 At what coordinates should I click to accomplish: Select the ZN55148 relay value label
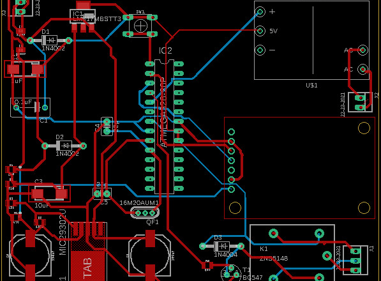[x=274, y=258]
